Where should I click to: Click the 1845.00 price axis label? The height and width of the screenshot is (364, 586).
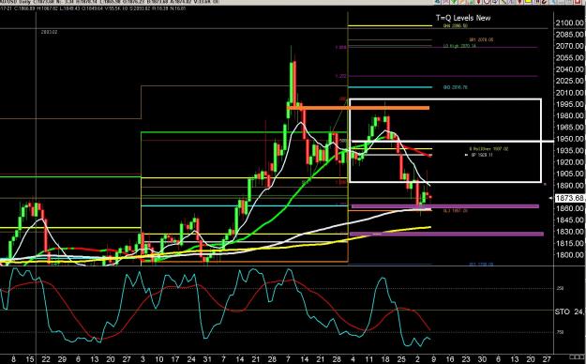click(570, 220)
